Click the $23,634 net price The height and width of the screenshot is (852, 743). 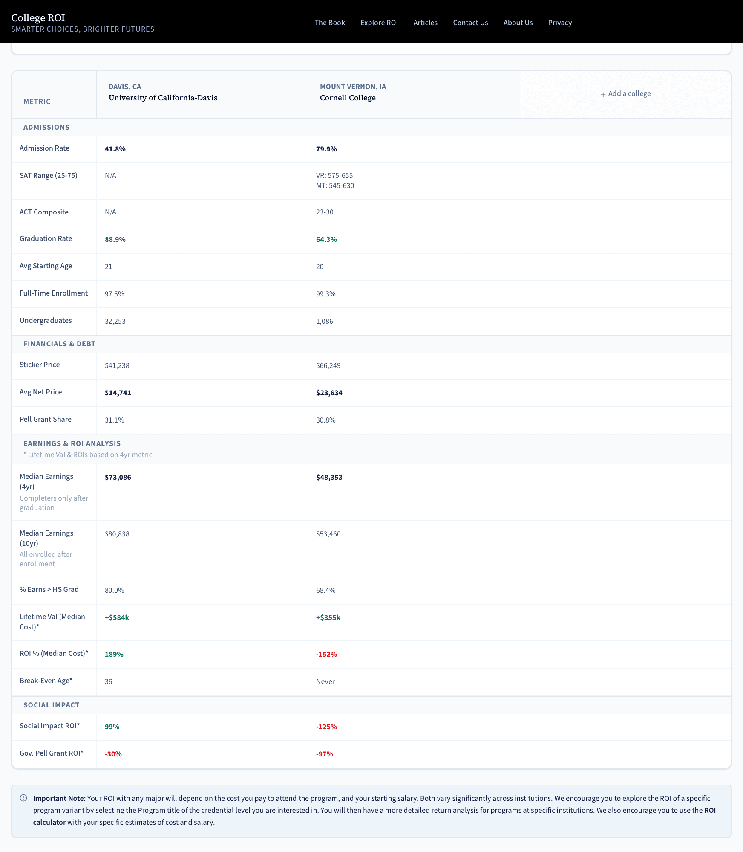[x=329, y=393]
